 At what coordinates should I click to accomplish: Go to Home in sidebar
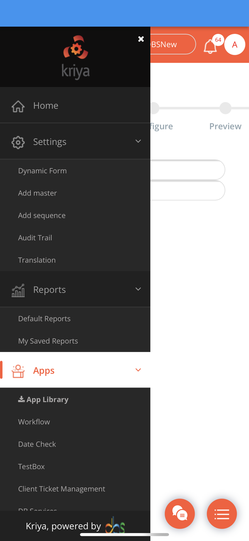[75, 105]
